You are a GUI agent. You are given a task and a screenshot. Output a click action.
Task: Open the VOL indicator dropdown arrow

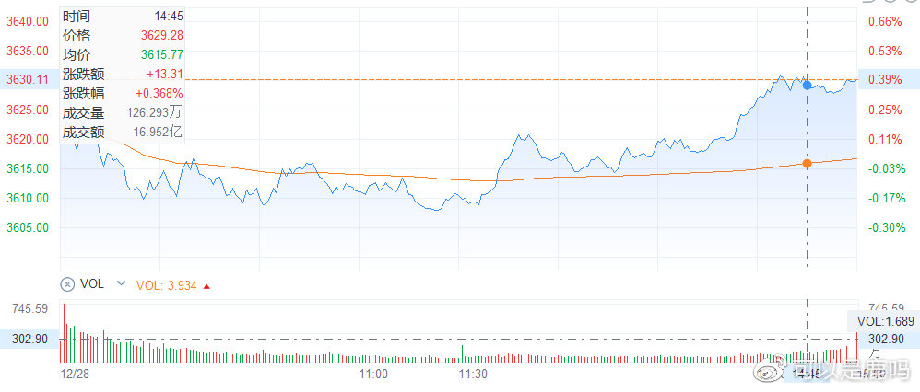[x=120, y=284]
